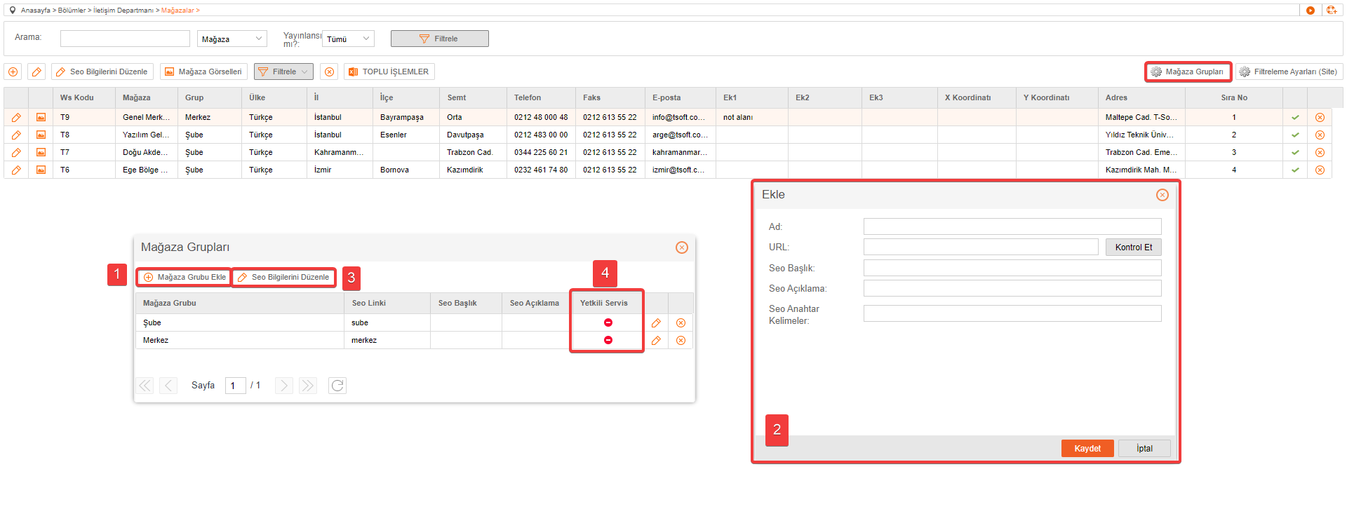Click the Bölümler breadcrumb link
This screenshot has width=1347, height=516.
72,11
